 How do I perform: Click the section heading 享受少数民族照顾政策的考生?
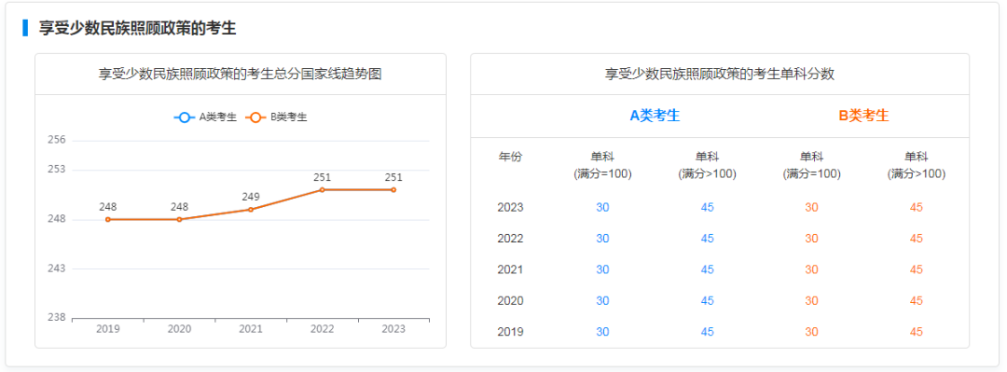pos(137,28)
